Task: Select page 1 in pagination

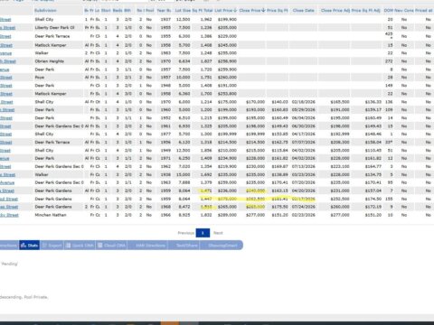Action: pos(203,233)
